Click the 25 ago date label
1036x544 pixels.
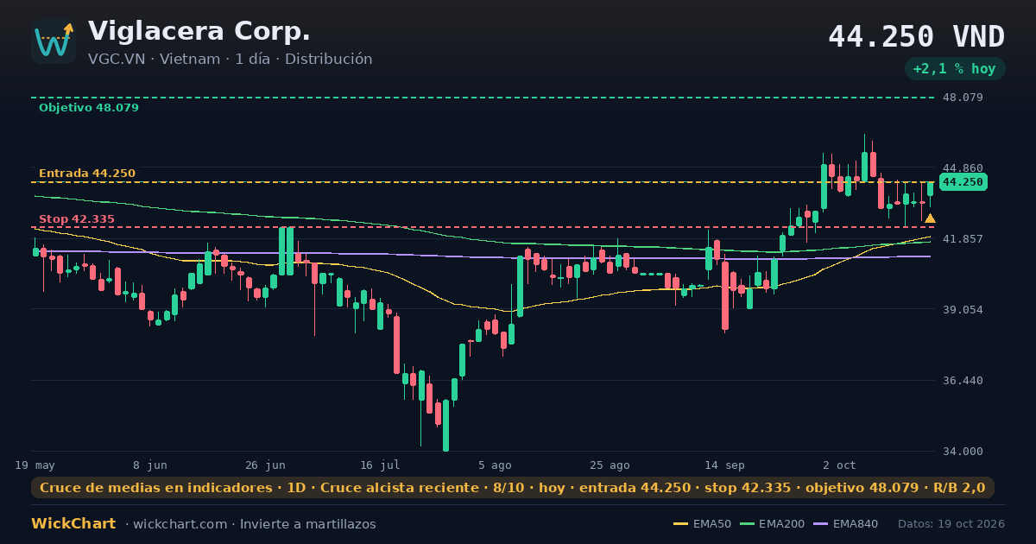(610, 465)
